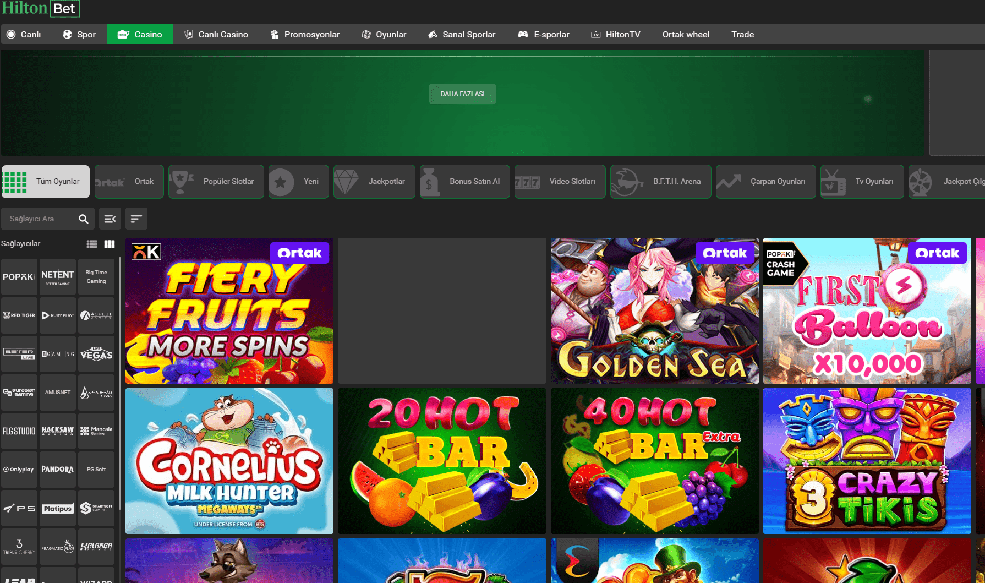
Task: Open the HiltonTV menu item
Action: pyautogui.click(x=616, y=34)
